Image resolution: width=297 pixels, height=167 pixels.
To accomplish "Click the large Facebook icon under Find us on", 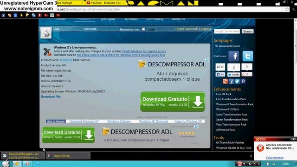I will (x=233, y=56).
